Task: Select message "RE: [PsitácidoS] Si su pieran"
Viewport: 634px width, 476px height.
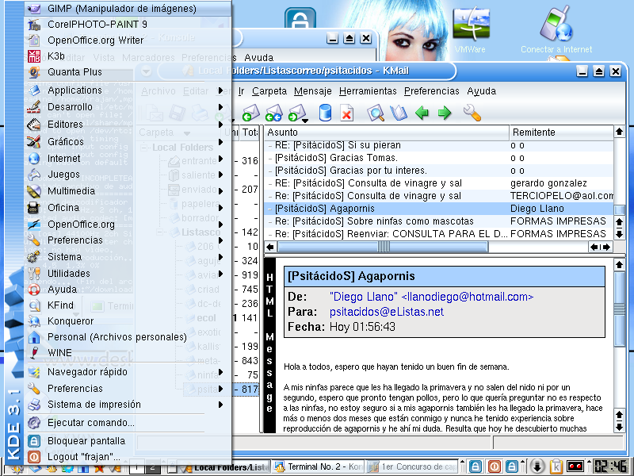Action: coord(439,145)
